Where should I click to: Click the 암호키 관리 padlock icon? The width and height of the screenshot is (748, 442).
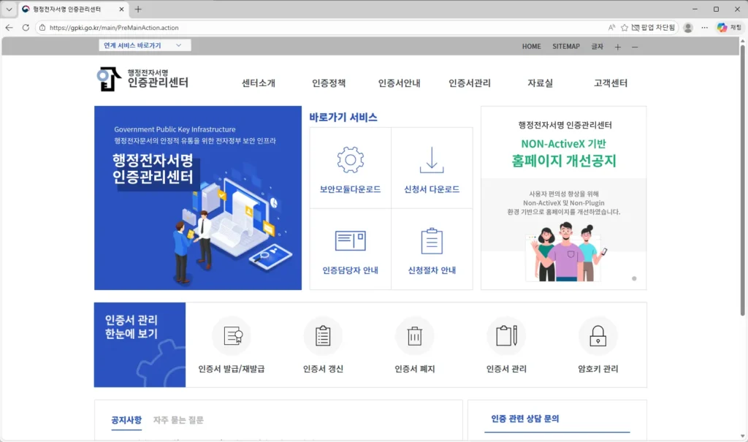[x=598, y=335]
